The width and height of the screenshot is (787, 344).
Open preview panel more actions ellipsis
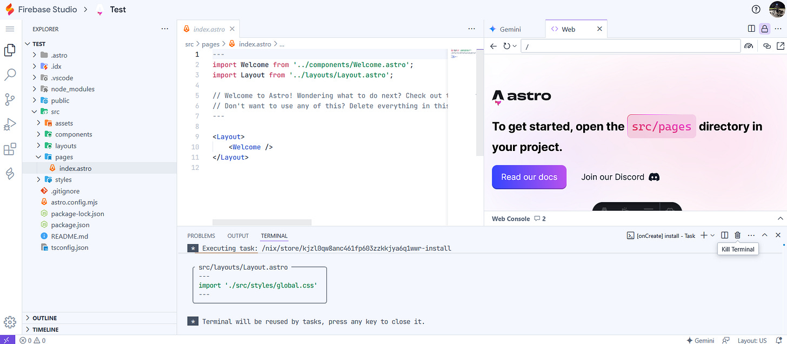[x=779, y=29]
